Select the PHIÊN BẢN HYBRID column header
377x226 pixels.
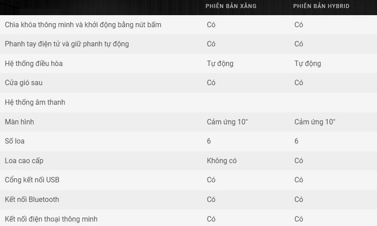(x=321, y=6)
